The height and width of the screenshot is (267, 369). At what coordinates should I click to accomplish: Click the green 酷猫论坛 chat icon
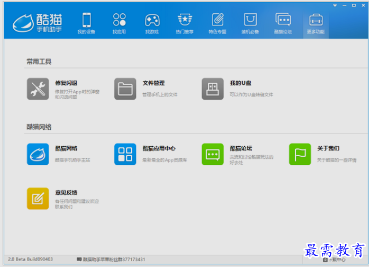tap(213, 154)
